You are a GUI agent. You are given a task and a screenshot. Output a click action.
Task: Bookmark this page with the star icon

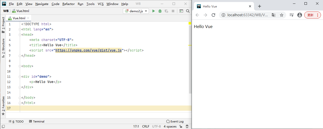(282, 15)
